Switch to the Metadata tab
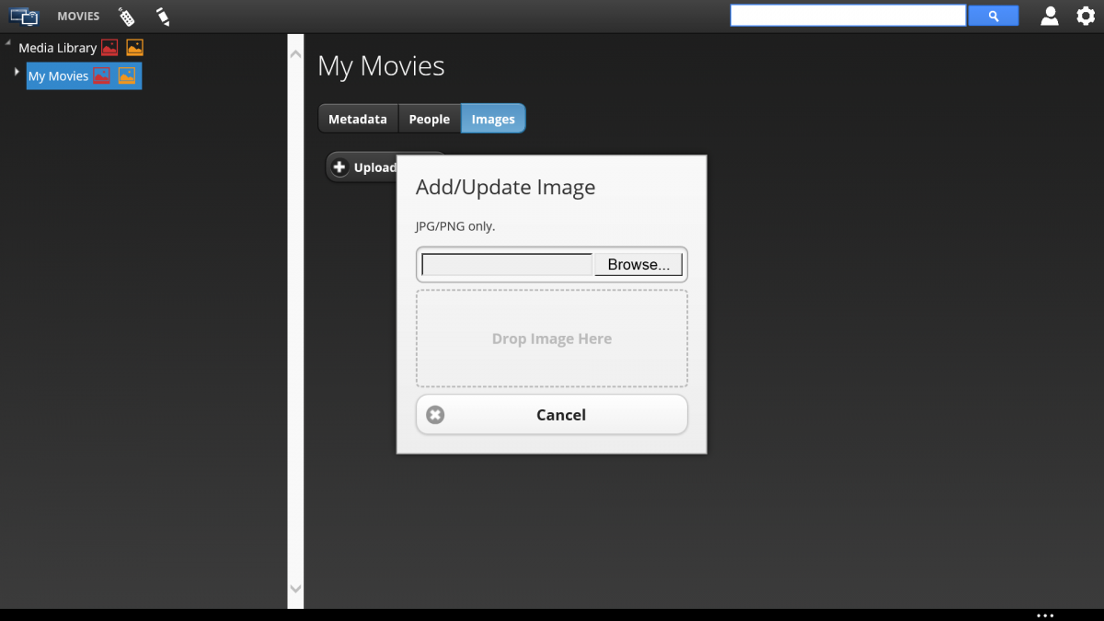The width and height of the screenshot is (1104, 621). coord(358,119)
